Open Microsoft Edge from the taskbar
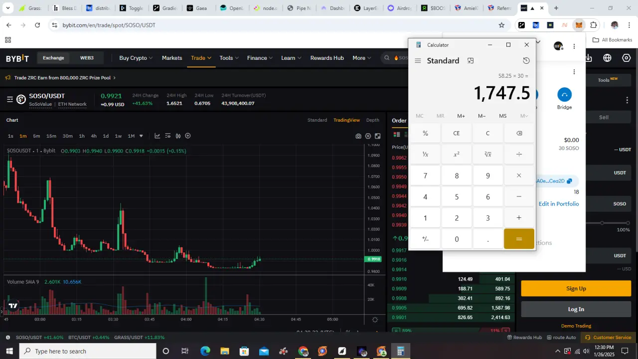 coord(205,351)
